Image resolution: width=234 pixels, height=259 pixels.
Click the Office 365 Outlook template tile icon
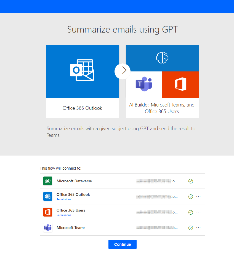click(x=82, y=70)
